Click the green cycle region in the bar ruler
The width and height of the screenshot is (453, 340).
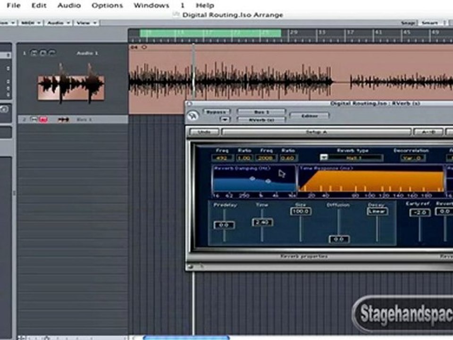point(210,33)
